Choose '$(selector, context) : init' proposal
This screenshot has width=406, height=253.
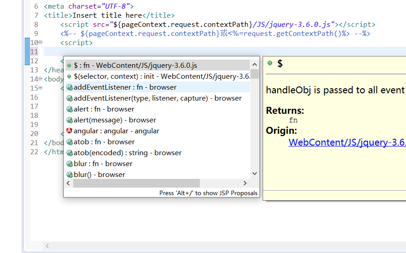click(x=157, y=76)
